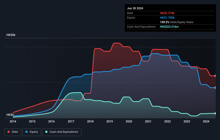
Task: Click the 2023 x-axis label
Action: point(187,121)
